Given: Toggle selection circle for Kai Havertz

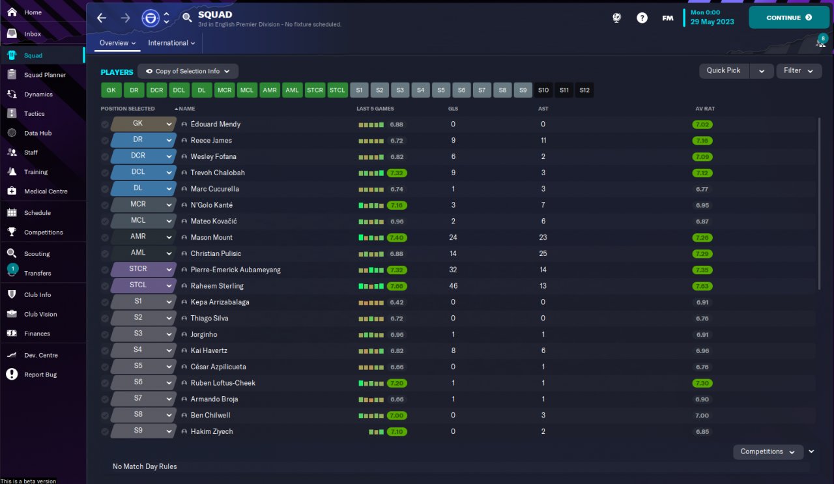Looking at the screenshot, I should click(105, 350).
